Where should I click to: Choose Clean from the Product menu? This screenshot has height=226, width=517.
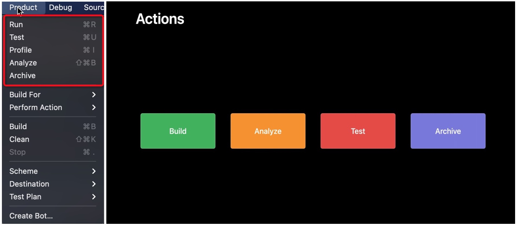click(x=53, y=139)
